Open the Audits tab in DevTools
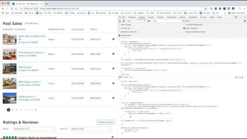247x139 pixels. 212,17
